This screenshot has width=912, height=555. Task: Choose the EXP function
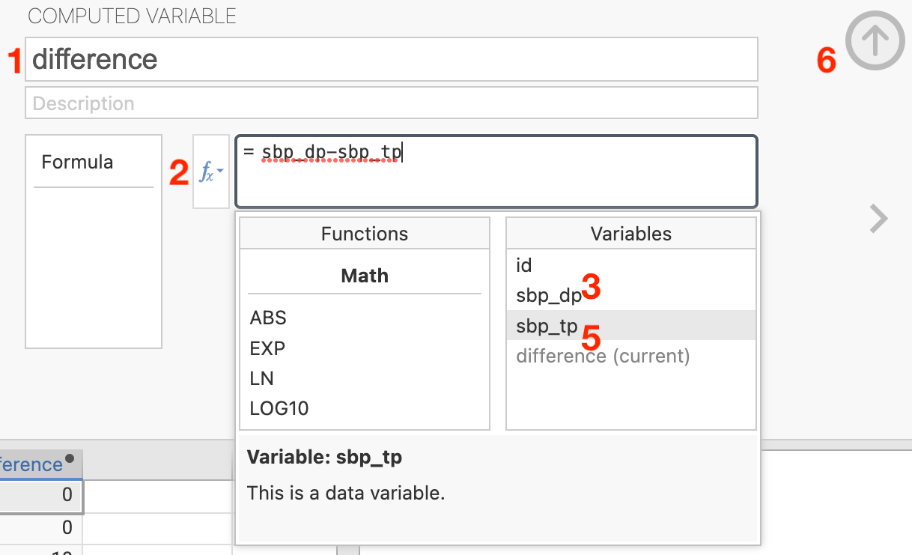tap(267, 348)
